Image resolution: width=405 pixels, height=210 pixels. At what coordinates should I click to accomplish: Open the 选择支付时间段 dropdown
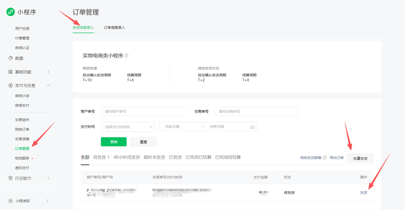pos(128,127)
